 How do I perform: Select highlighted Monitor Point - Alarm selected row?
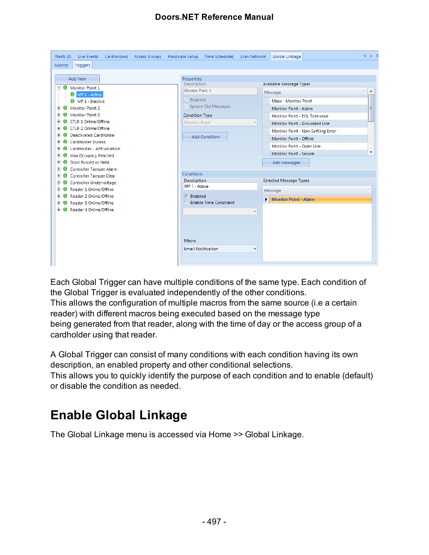point(320,200)
